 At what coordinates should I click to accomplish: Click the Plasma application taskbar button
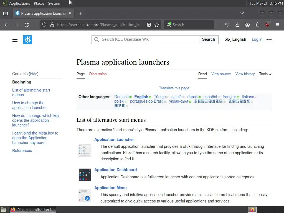click(33, 210)
